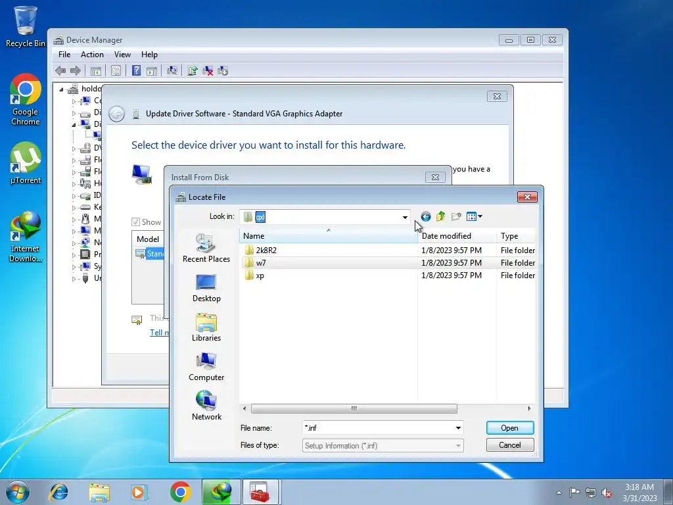Open Windows Media Player from taskbar
The width and height of the screenshot is (673, 505).
139,492
